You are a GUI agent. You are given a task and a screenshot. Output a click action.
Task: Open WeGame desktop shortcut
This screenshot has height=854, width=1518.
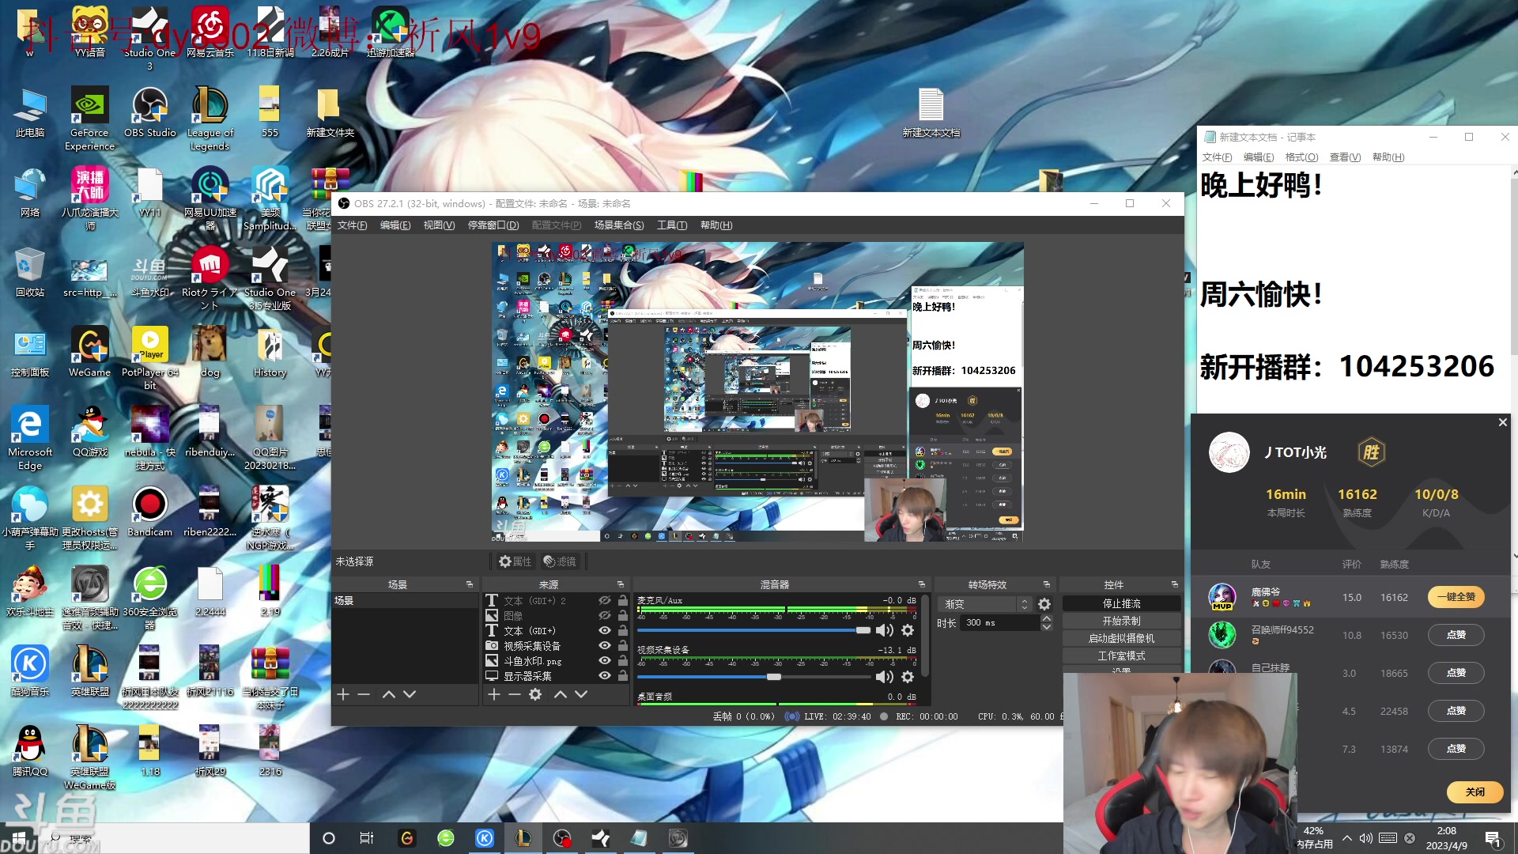[x=89, y=352]
